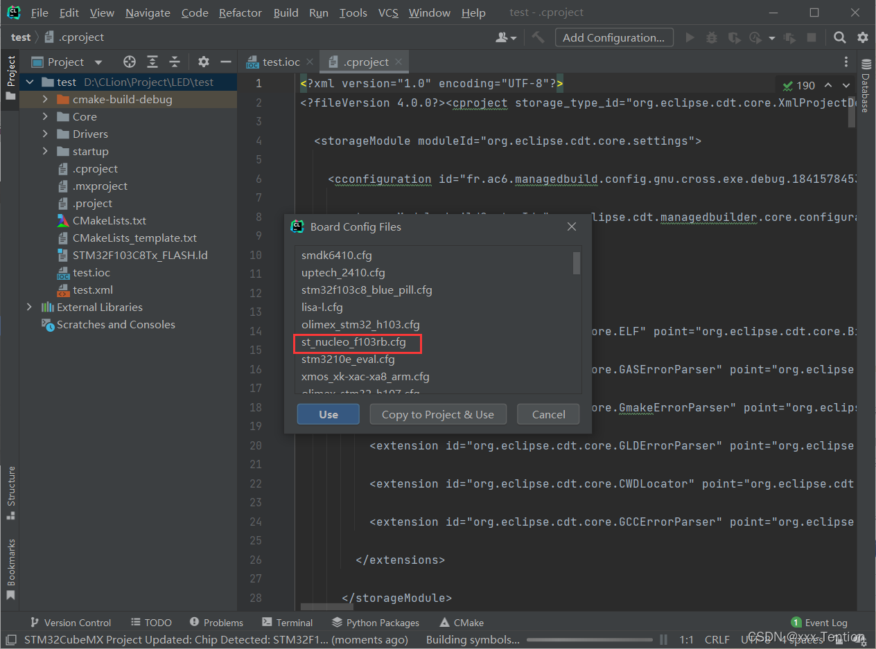Click Copy to Project & Use button

pos(437,414)
